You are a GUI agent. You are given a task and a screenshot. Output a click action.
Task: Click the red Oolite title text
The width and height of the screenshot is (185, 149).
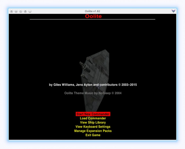pyautogui.click(x=93, y=16)
